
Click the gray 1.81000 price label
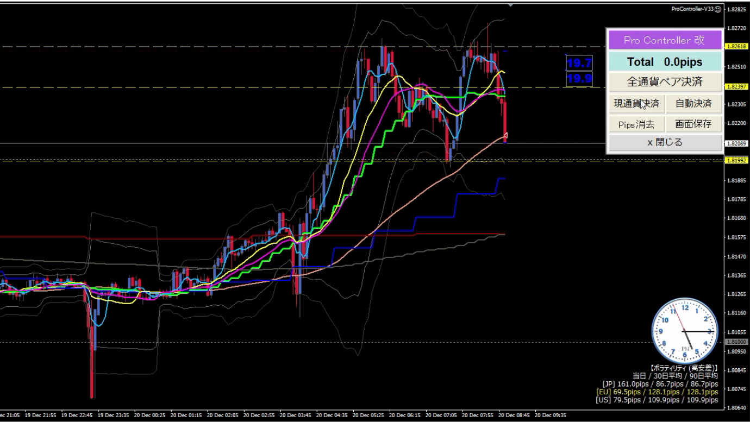737,342
